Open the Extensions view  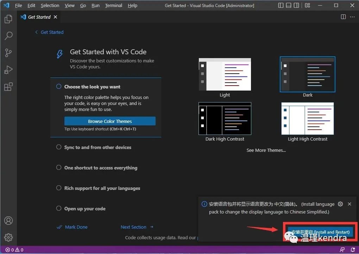coord(8,87)
